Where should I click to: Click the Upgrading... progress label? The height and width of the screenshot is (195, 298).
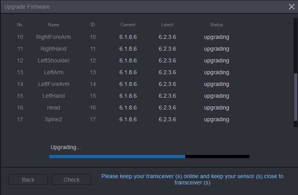[66, 148]
